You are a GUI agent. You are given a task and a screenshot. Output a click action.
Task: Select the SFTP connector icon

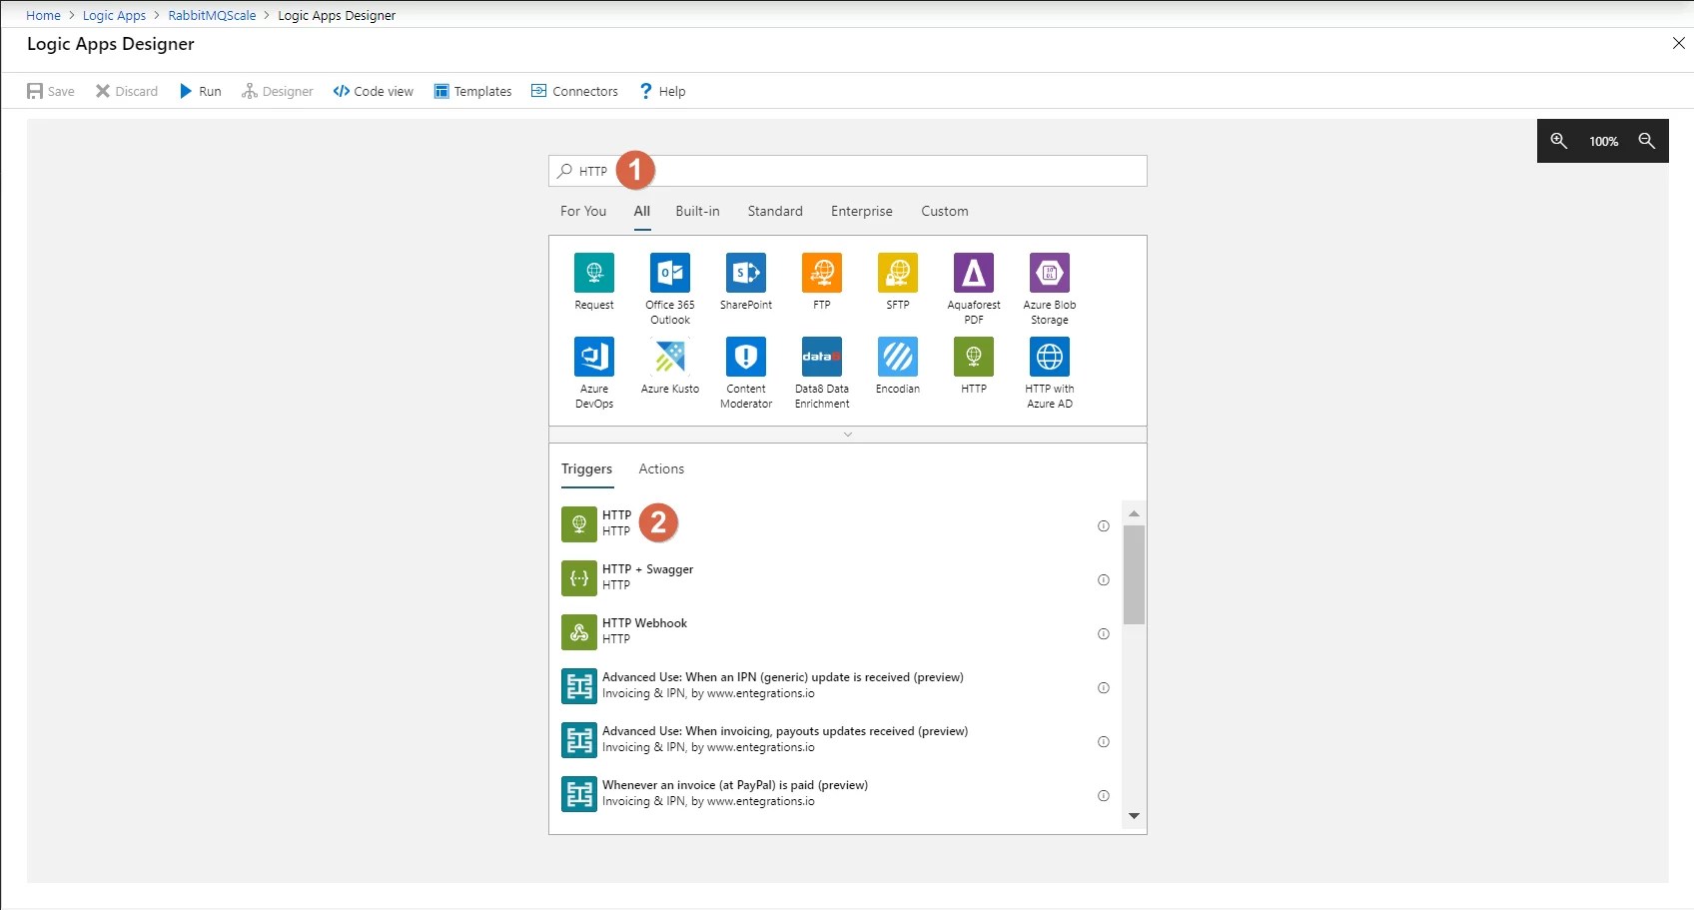[898, 273]
